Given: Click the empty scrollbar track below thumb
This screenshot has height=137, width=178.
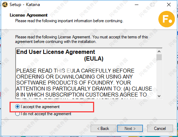Looking at the screenshot, I should click(159, 77).
